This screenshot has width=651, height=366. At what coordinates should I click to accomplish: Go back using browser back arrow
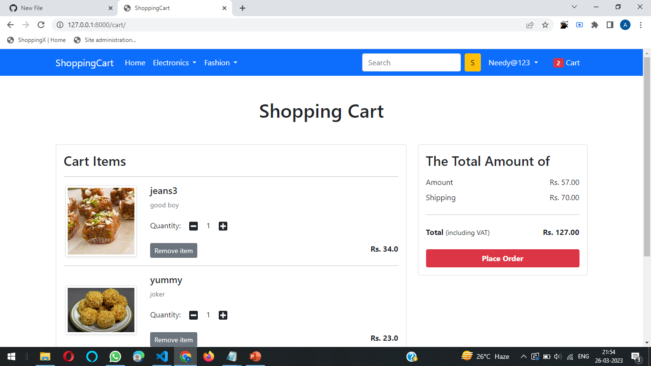click(x=10, y=25)
